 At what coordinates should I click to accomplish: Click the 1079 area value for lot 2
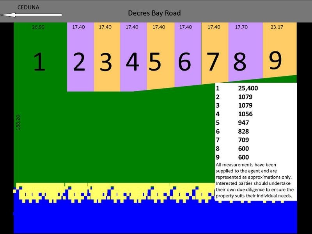(x=245, y=97)
